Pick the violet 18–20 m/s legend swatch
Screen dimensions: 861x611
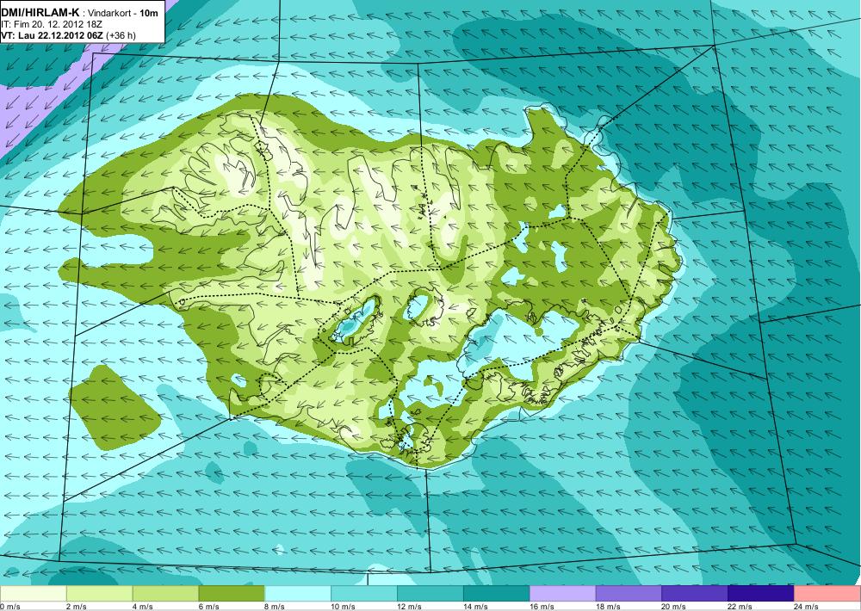point(629,594)
